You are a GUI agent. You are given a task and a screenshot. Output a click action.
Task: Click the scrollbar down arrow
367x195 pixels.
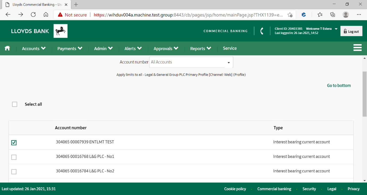coord(365,180)
